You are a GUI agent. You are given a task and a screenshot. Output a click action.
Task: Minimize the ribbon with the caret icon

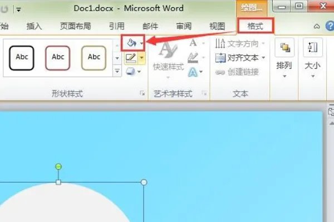click(317, 26)
